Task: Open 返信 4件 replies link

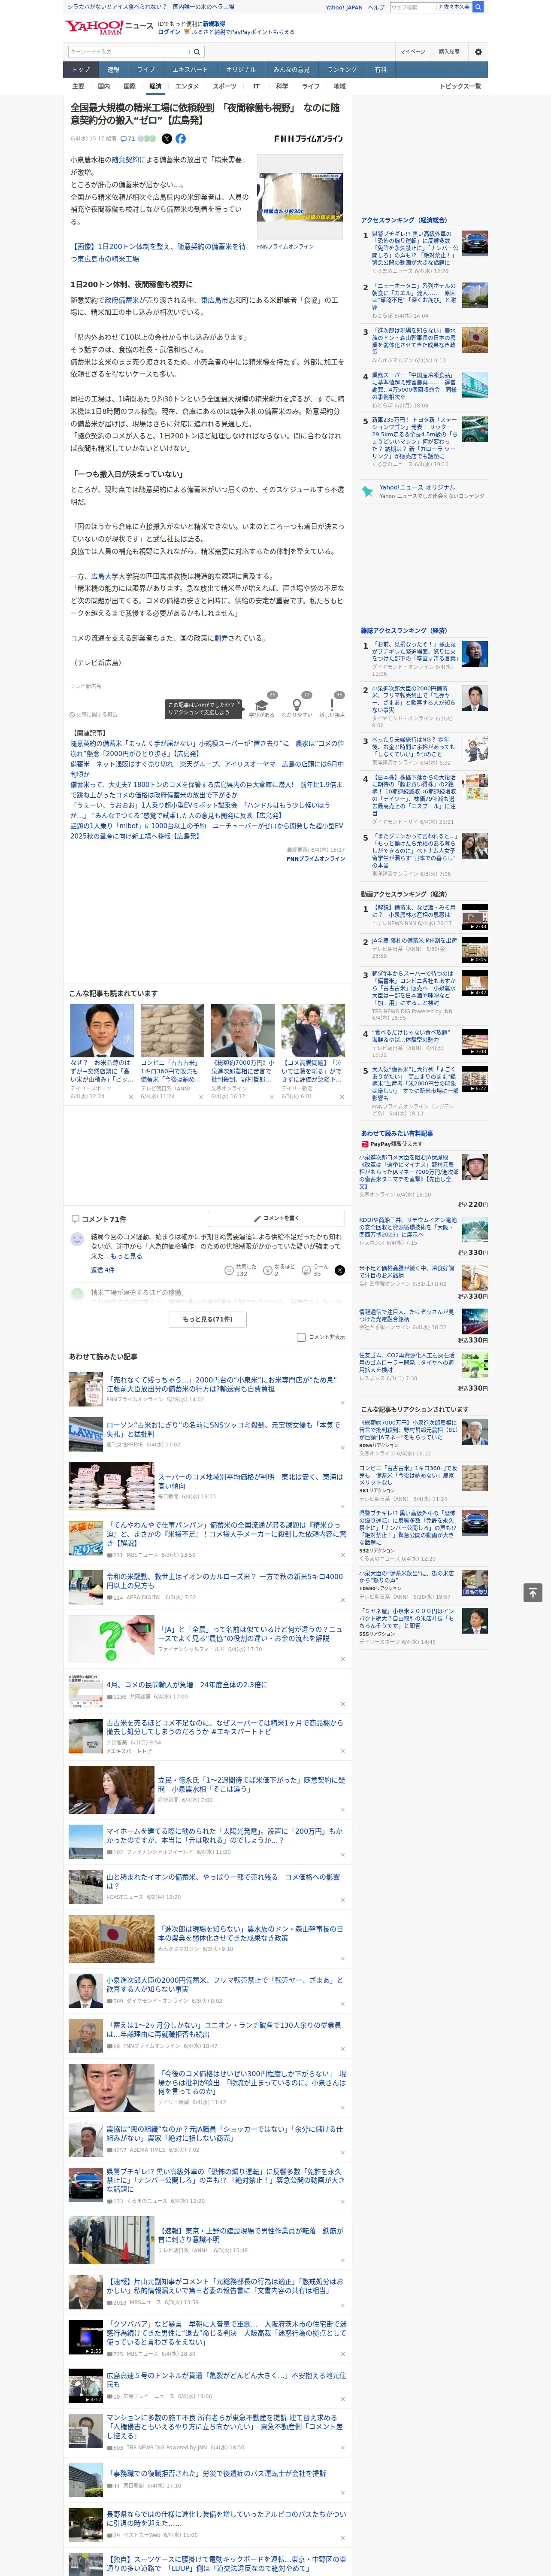Action: pos(103,1270)
